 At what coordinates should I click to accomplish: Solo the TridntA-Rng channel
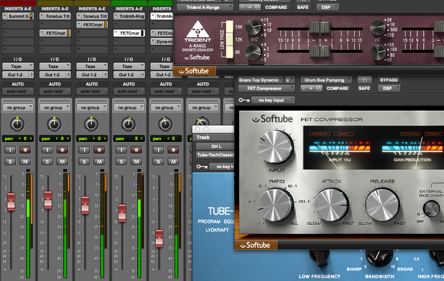[121, 162]
